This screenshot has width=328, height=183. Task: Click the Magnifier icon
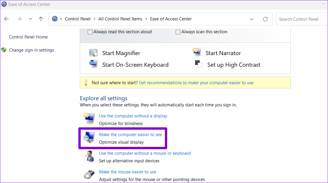[x=93, y=53]
